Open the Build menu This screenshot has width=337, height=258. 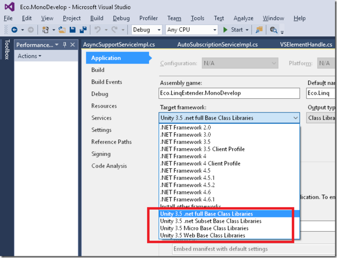coord(96,18)
